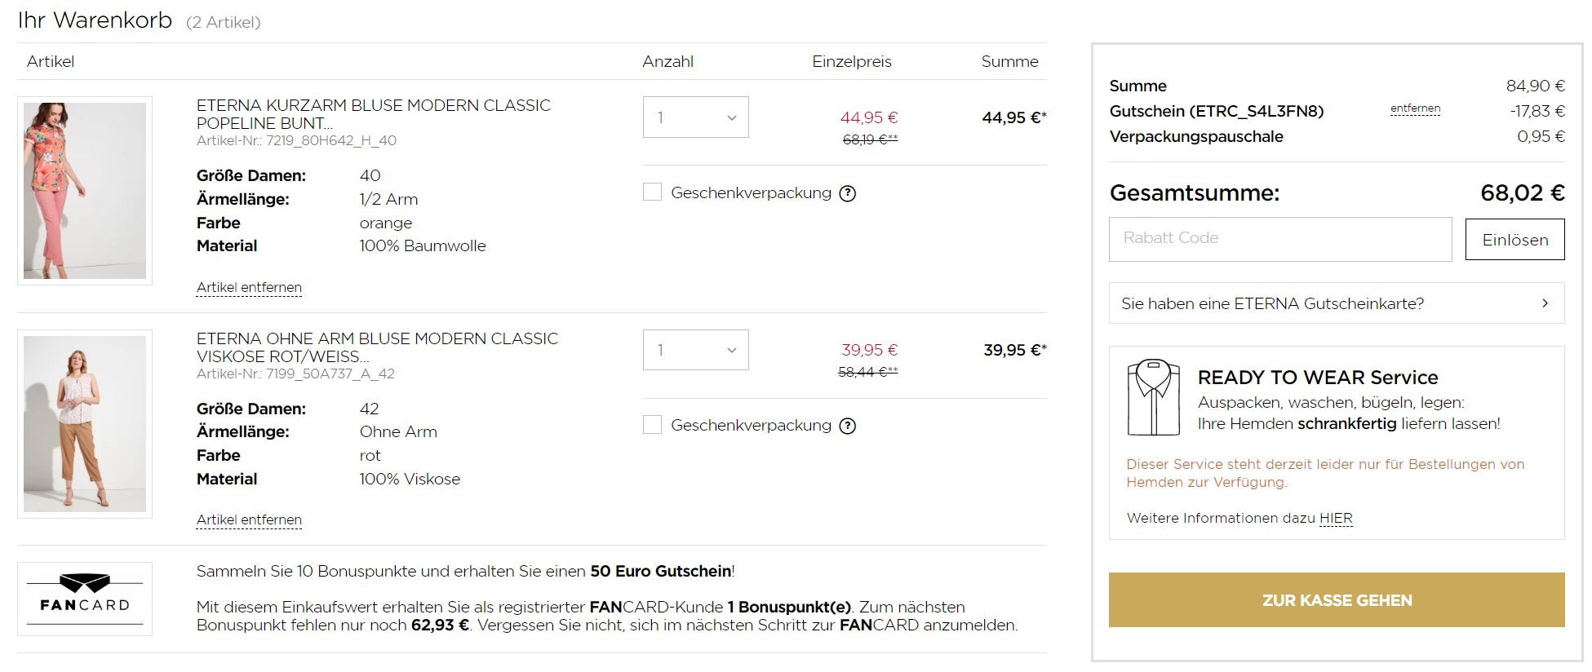This screenshot has width=1592, height=672.
Task: Open the ETERNA KURZARM BLUSE product title
Action: pos(373,114)
